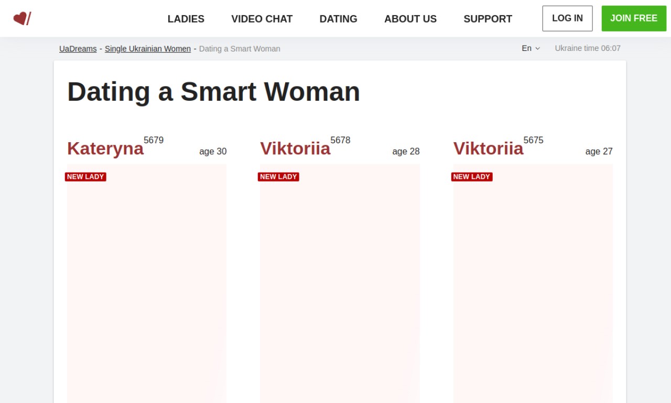This screenshot has height=403, width=671.
Task: Click the NEW LADY badge on Viktoriia 5678
Action: click(x=278, y=177)
